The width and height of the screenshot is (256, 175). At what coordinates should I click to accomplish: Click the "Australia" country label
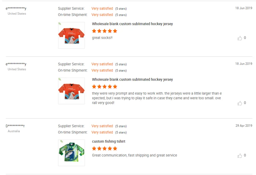click(14, 131)
